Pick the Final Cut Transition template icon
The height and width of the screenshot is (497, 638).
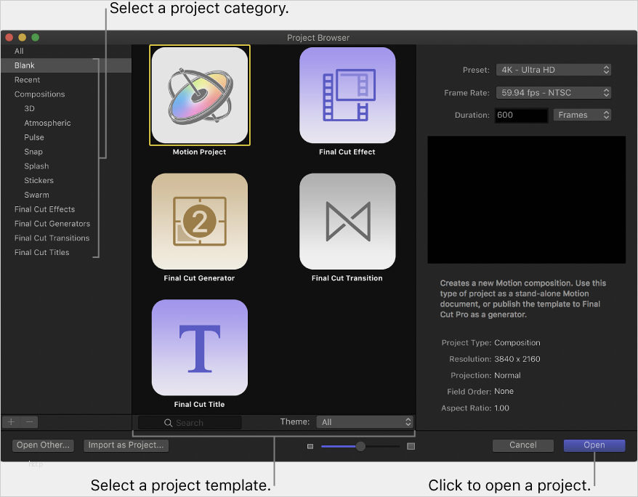[347, 221]
